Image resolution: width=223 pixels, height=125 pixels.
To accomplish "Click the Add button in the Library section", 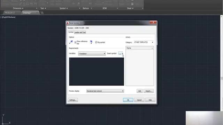I will coord(139,91).
